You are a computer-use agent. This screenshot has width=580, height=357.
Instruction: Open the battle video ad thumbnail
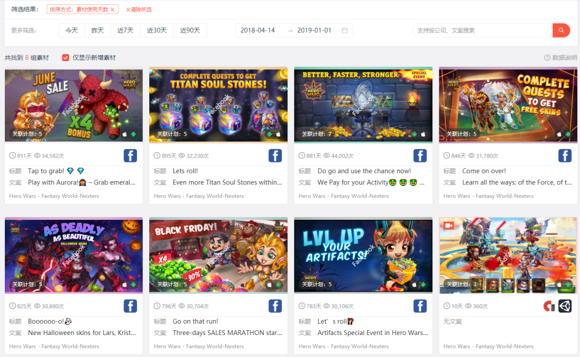click(x=508, y=256)
